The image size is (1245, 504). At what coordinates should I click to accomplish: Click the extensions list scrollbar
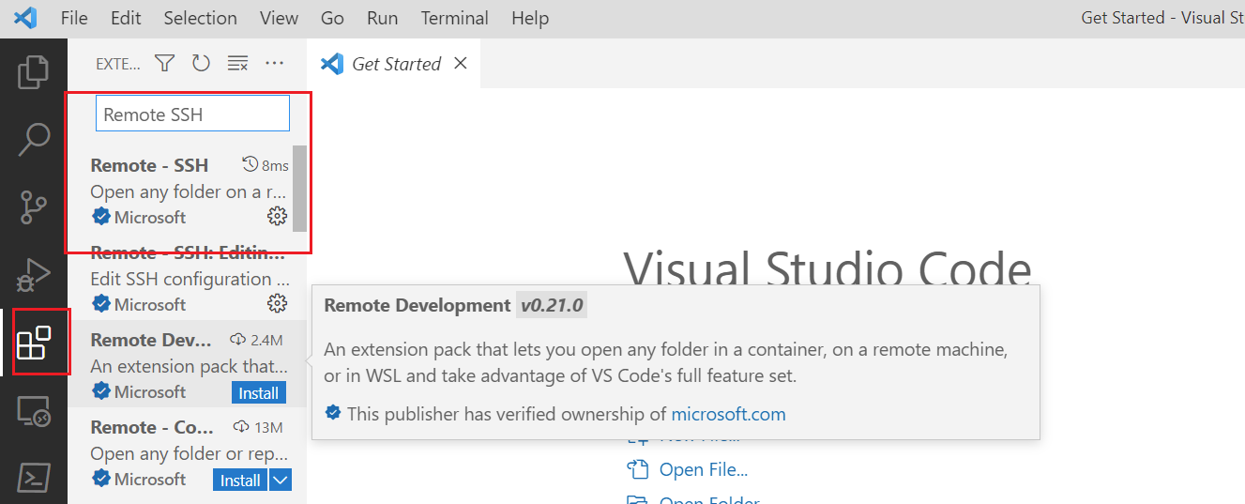299,188
